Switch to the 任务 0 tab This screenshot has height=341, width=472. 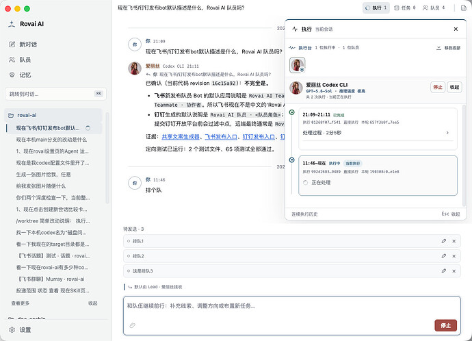click(405, 8)
